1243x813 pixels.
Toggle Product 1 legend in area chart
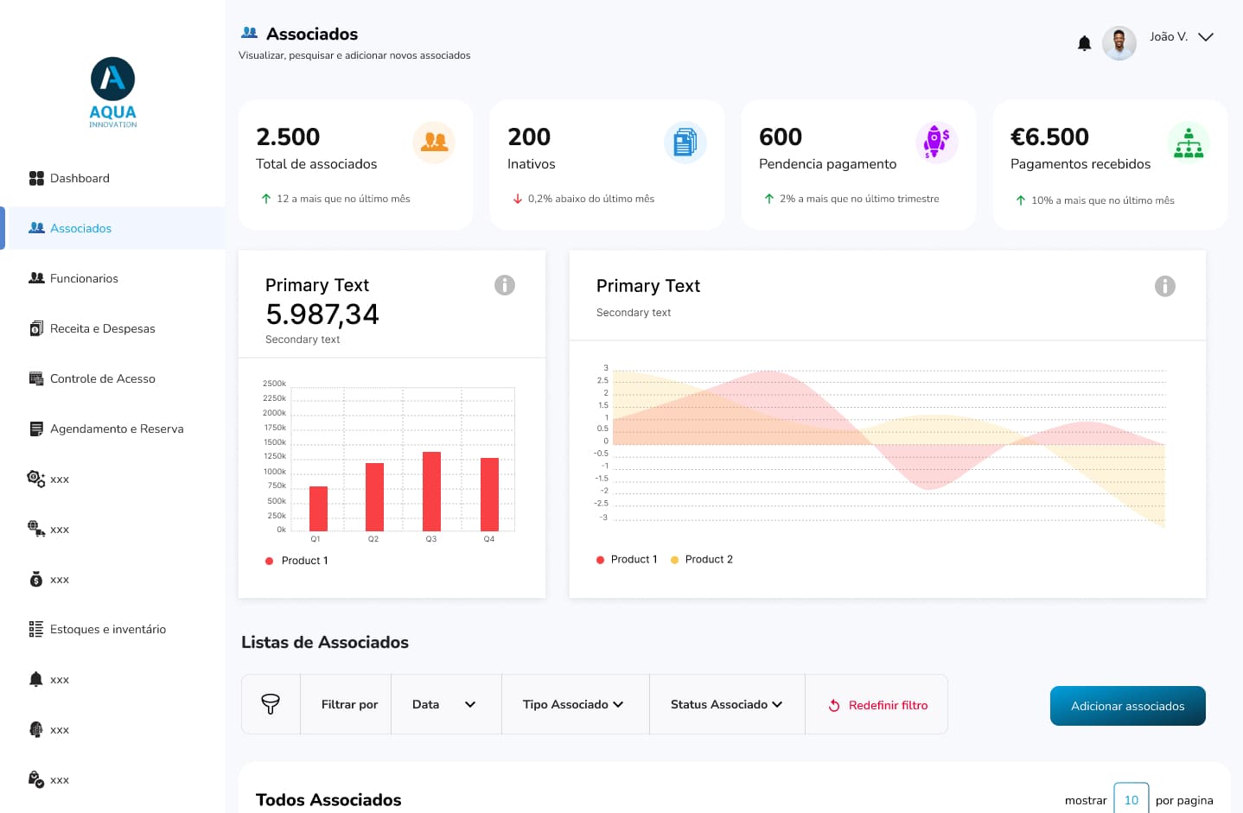pyautogui.click(x=627, y=560)
